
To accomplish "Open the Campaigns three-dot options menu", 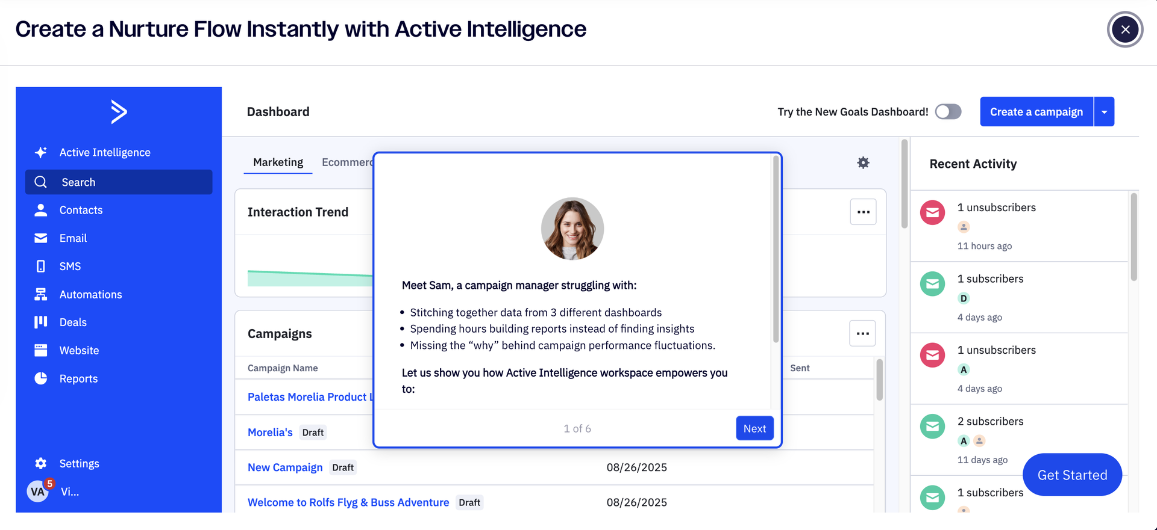I will (x=862, y=333).
